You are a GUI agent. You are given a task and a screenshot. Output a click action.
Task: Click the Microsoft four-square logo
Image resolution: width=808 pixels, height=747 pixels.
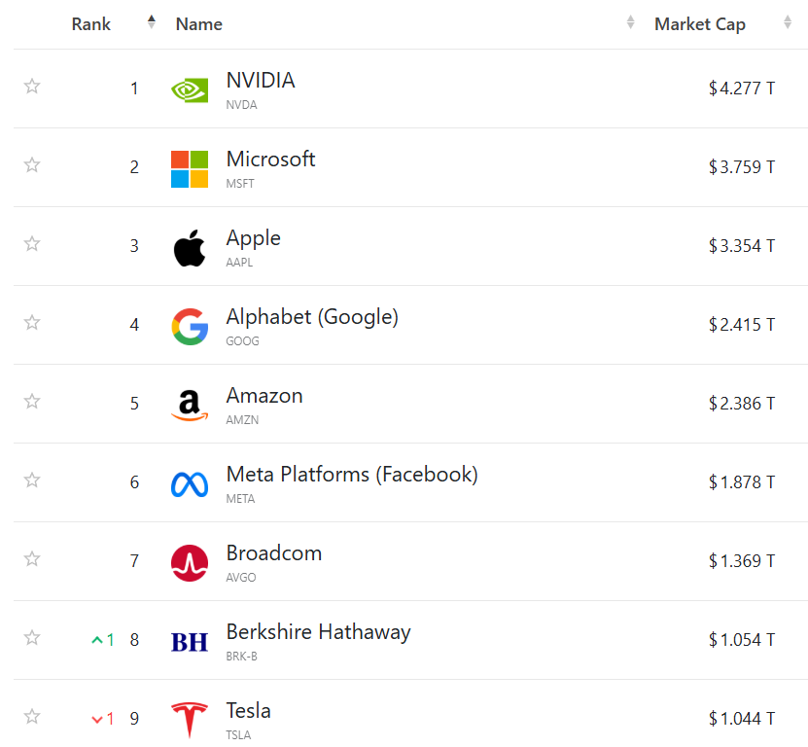click(190, 169)
